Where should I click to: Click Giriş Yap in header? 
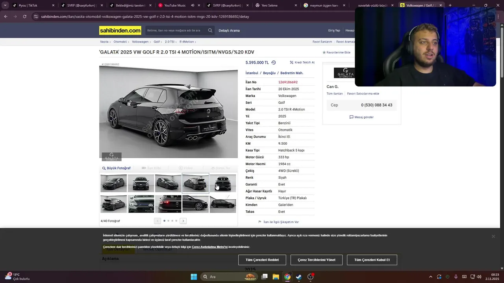click(x=334, y=31)
